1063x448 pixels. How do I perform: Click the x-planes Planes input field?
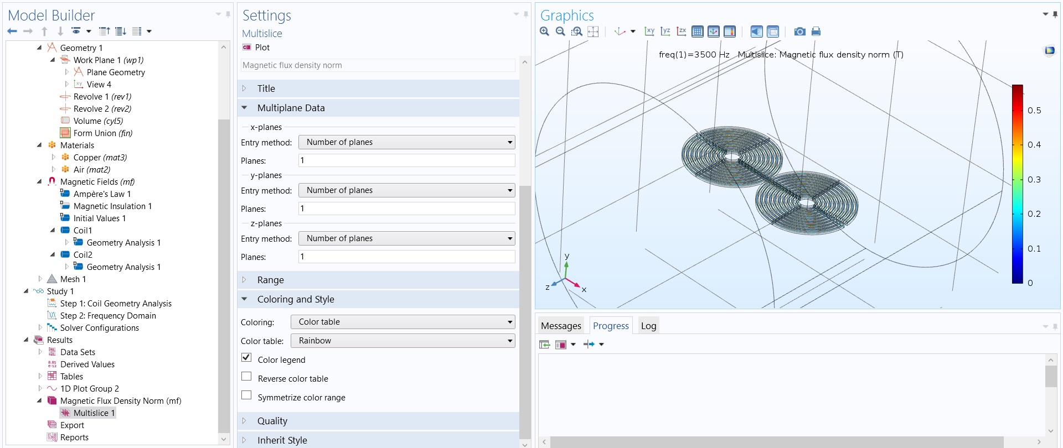[406, 160]
